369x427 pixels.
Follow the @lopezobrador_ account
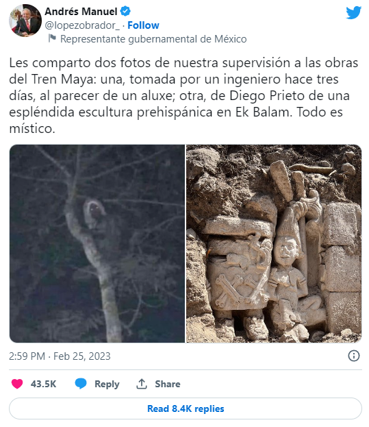pos(143,25)
